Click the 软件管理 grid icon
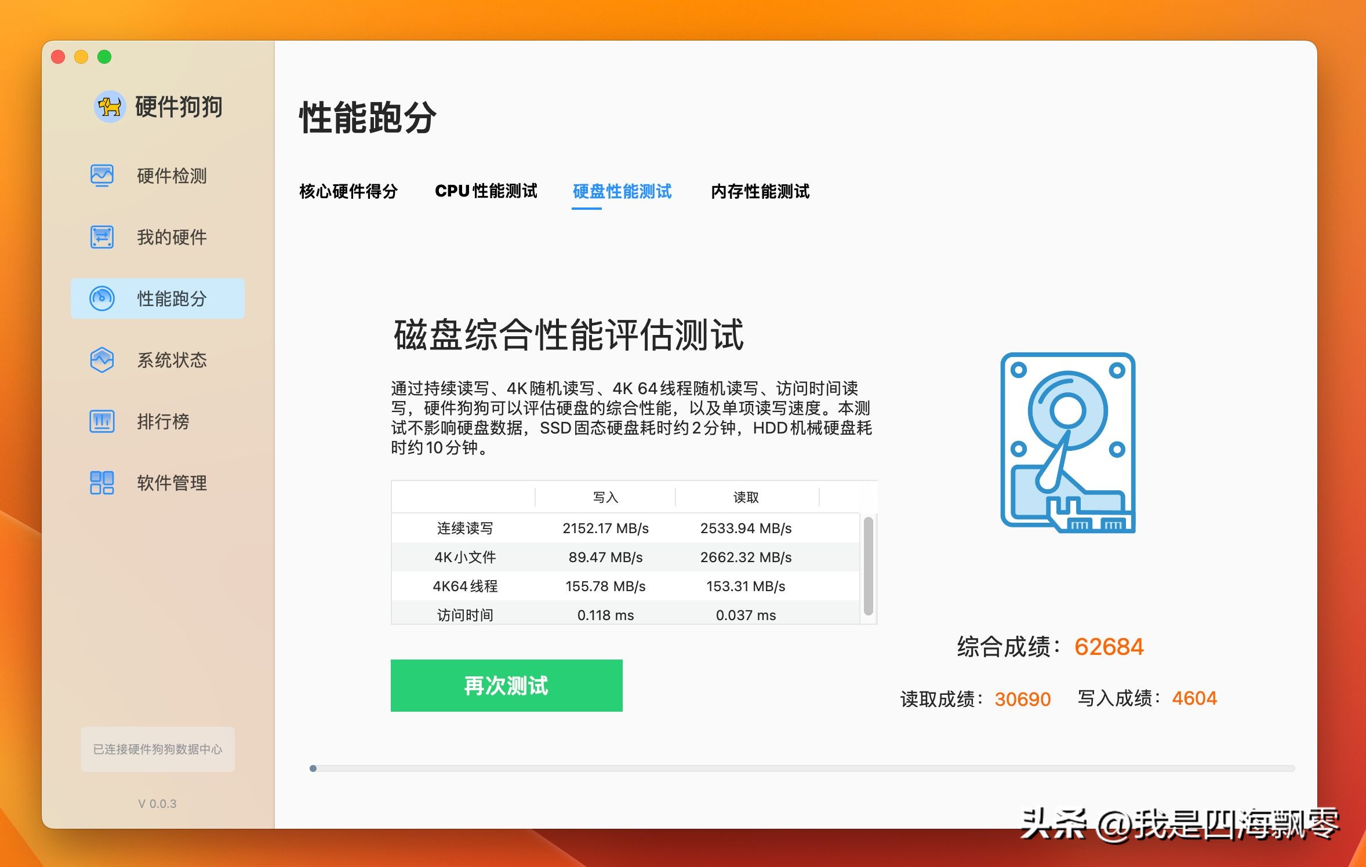The height and width of the screenshot is (867, 1366). pyautogui.click(x=102, y=483)
